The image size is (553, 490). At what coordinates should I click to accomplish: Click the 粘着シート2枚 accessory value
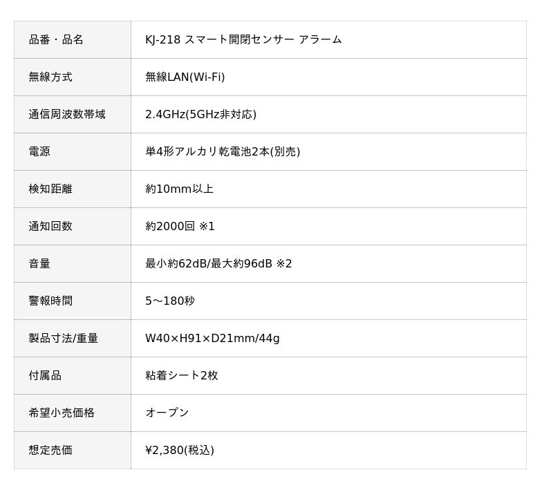tap(182, 376)
